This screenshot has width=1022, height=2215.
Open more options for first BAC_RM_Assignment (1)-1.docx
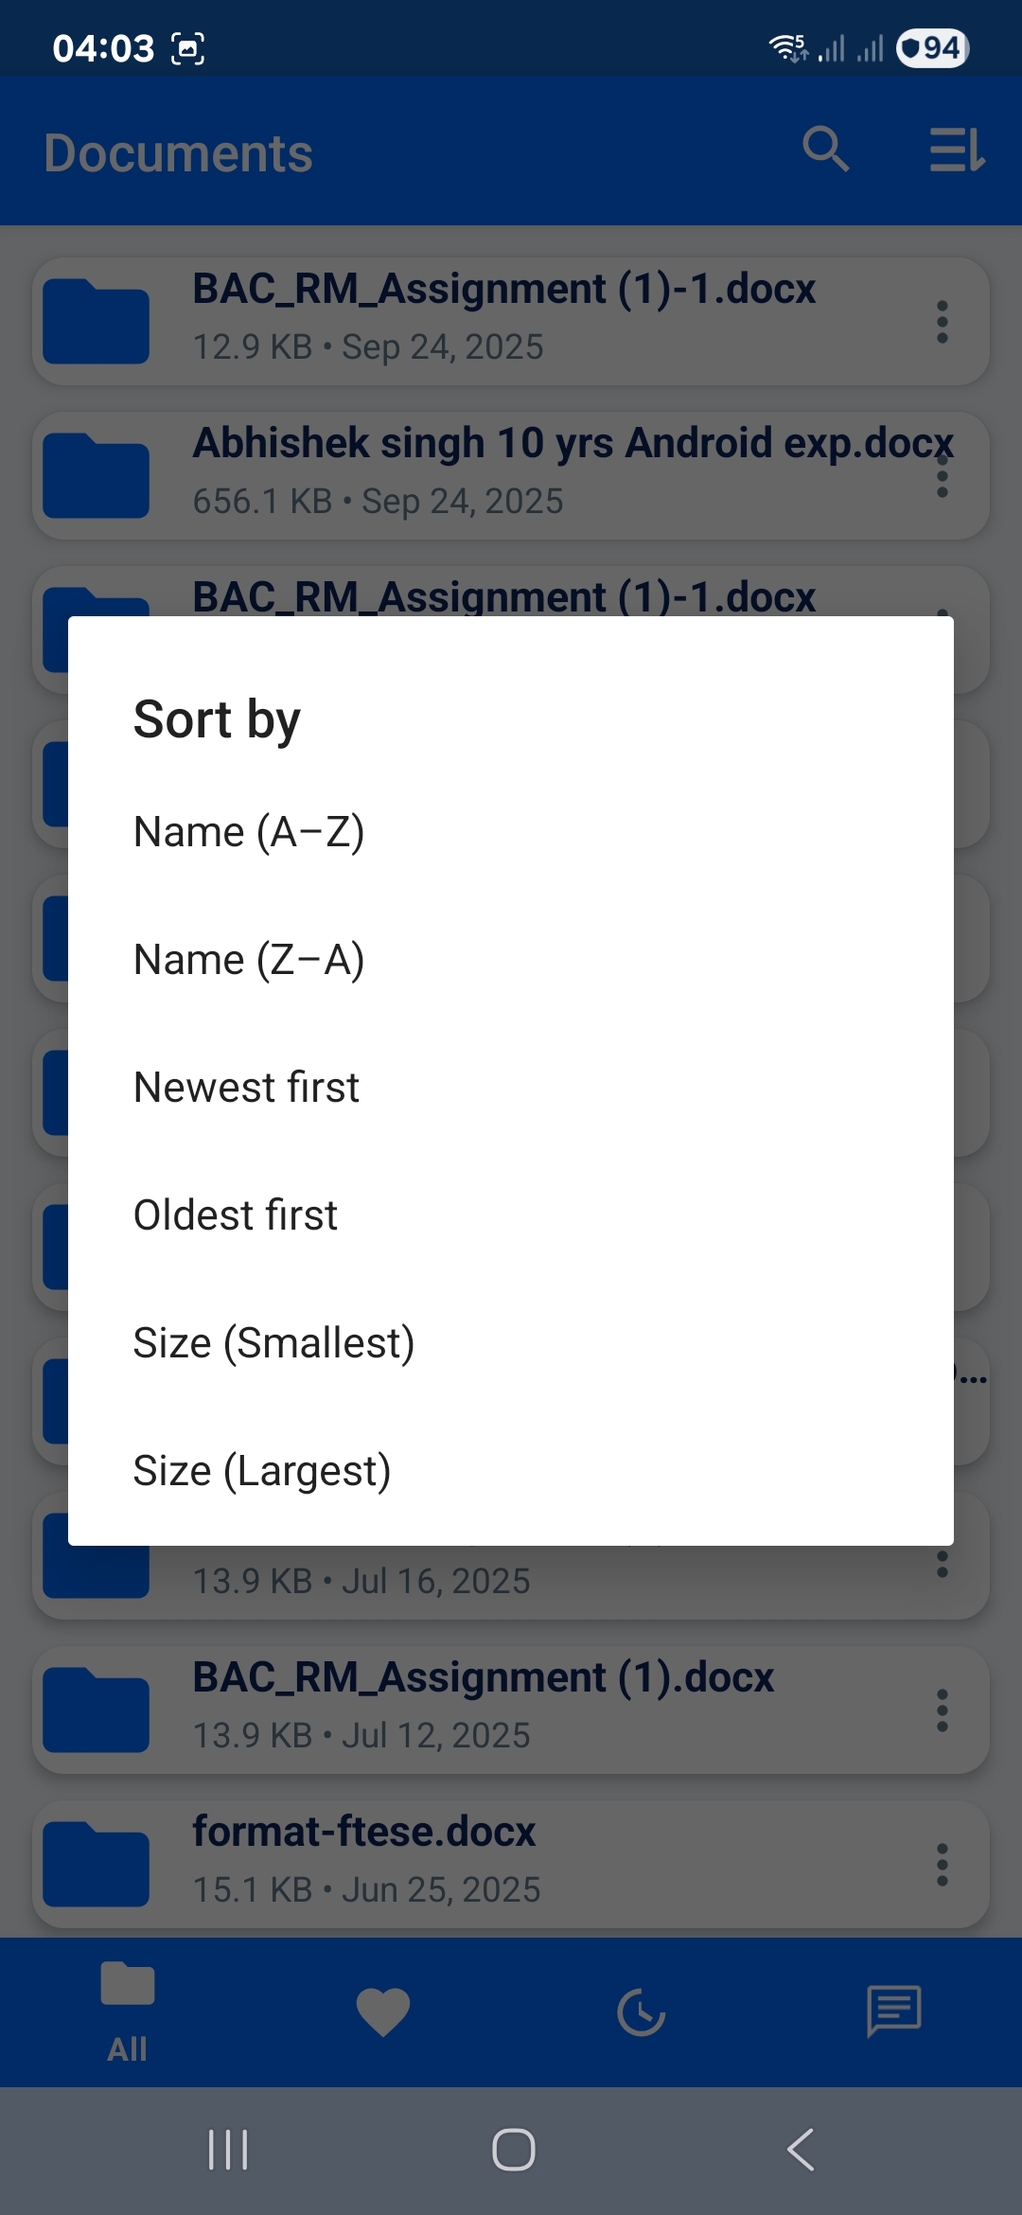click(x=942, y=322)
